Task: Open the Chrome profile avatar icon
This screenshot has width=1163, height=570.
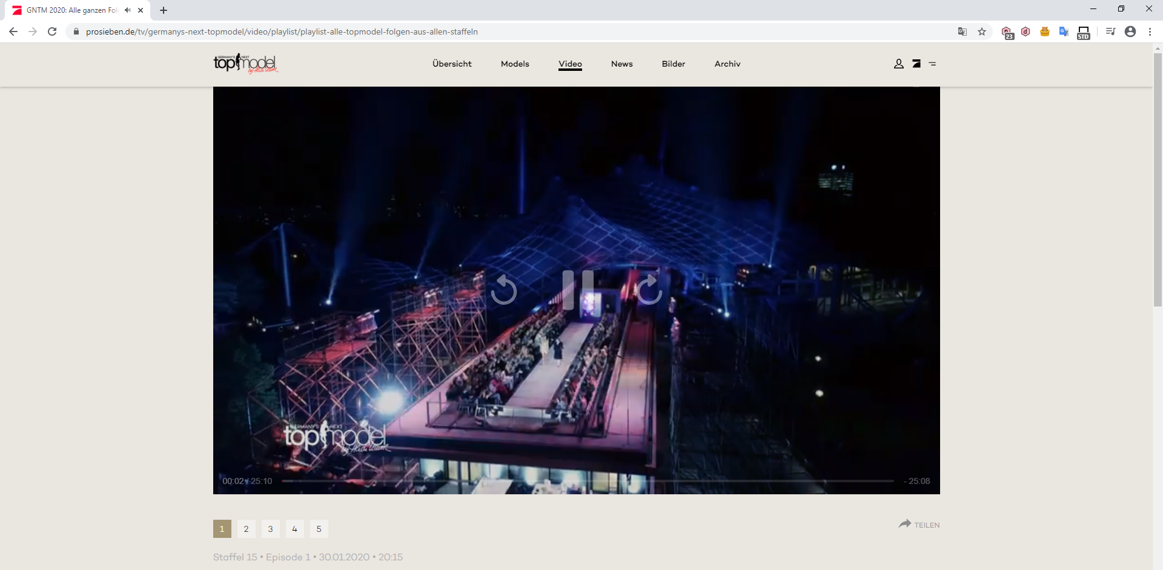Action: click(x=1130, y=31)
